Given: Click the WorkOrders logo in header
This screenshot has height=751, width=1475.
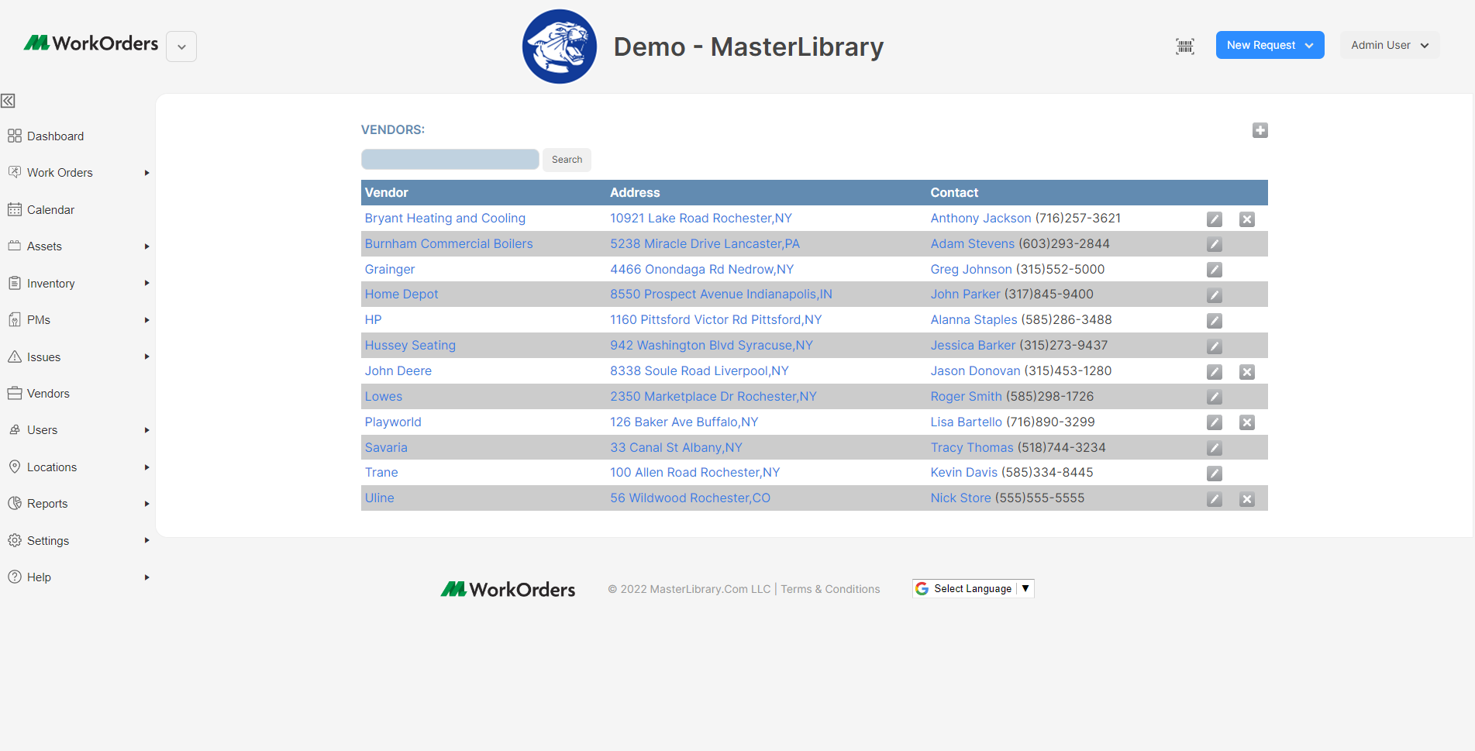Looking at the screenshot, I should tap(91, 43).
